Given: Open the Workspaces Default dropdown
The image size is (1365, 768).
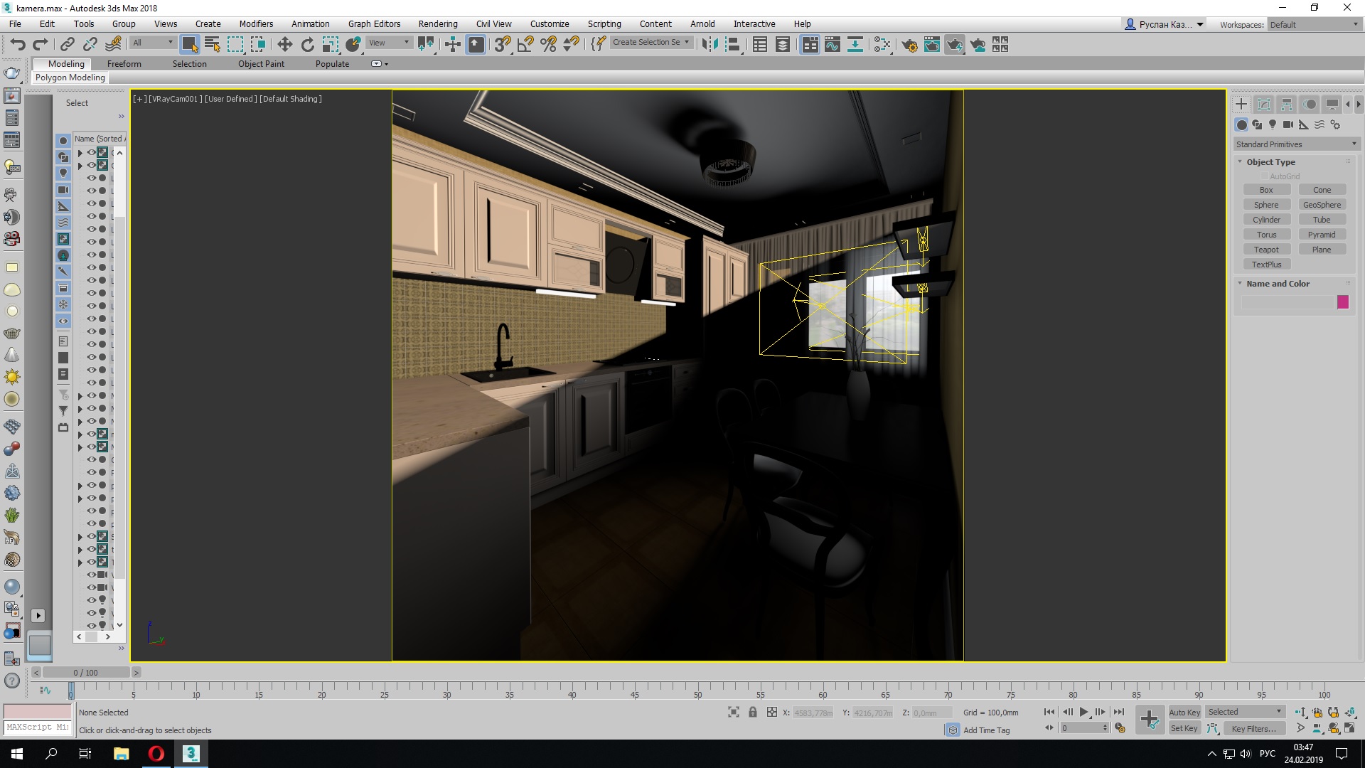Looking at the screenshot, I should (x=1315, y=25).
